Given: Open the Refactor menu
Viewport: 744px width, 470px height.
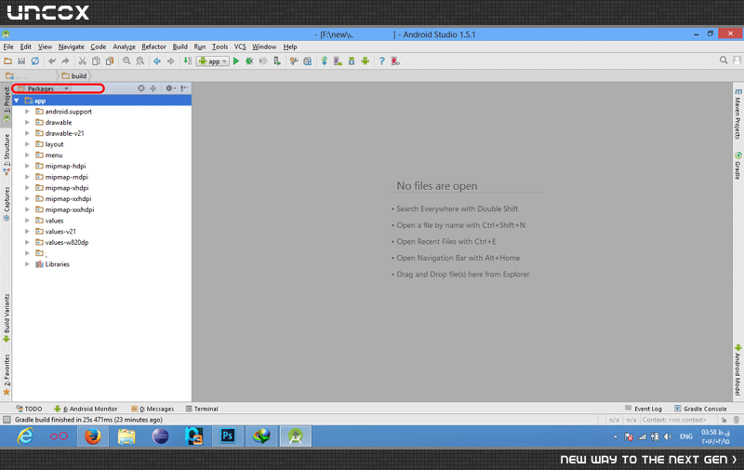Looking at the screenshot, I should [x=153, y=47].
